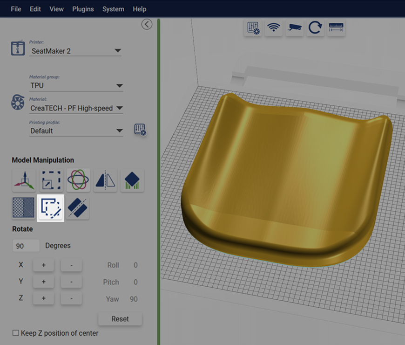Open the Material group dropdown TPU
This screenshot has width=405, height=345.
click(76, 86)
